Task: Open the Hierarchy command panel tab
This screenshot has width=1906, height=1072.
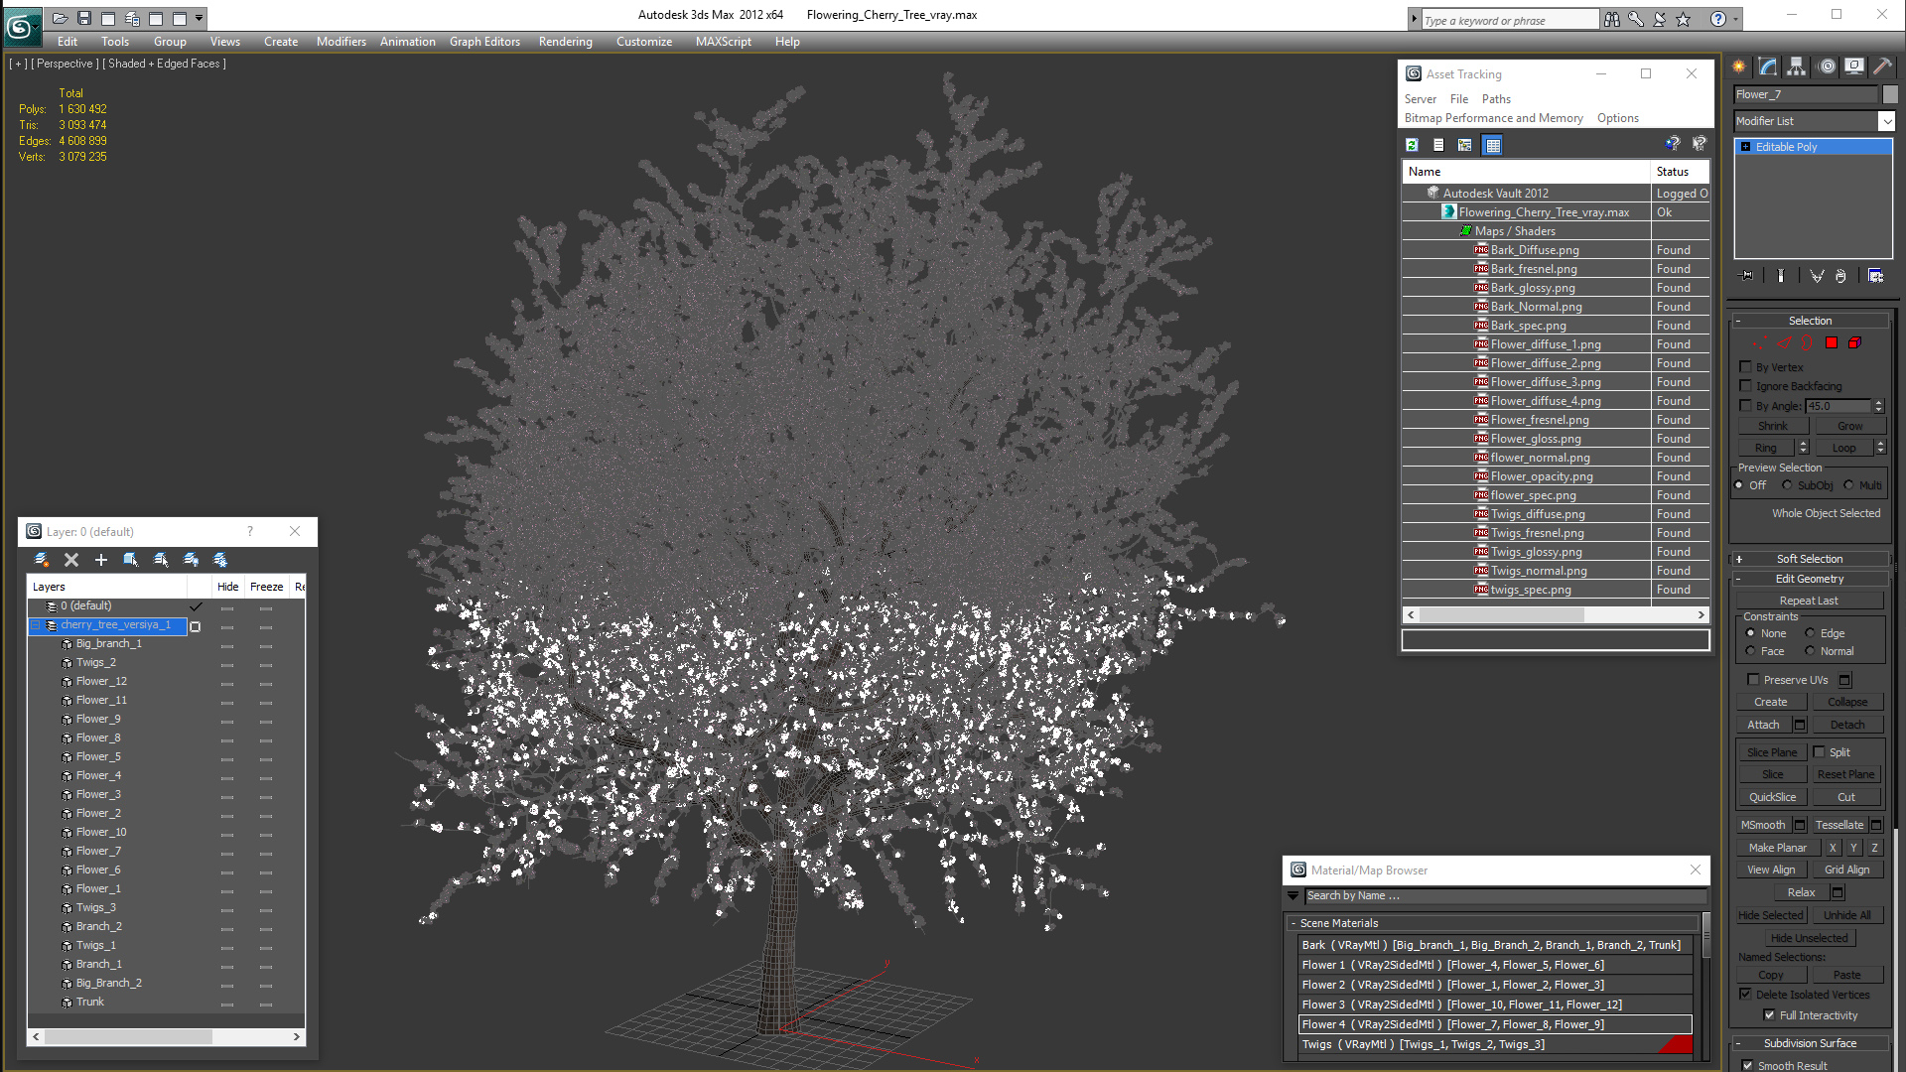Action: coord(1796,67)
